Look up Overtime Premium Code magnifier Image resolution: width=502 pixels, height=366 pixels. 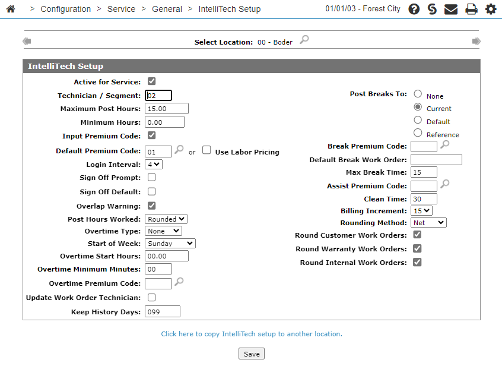click(179, 282)
